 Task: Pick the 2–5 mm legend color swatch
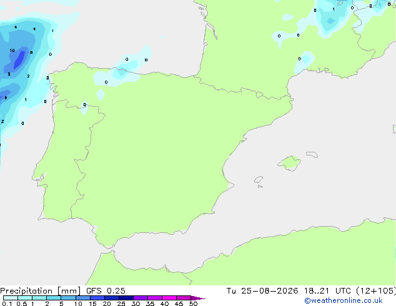coord(54,298)
